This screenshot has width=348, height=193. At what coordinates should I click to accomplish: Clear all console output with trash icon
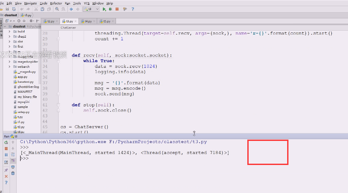click(13, 173)
